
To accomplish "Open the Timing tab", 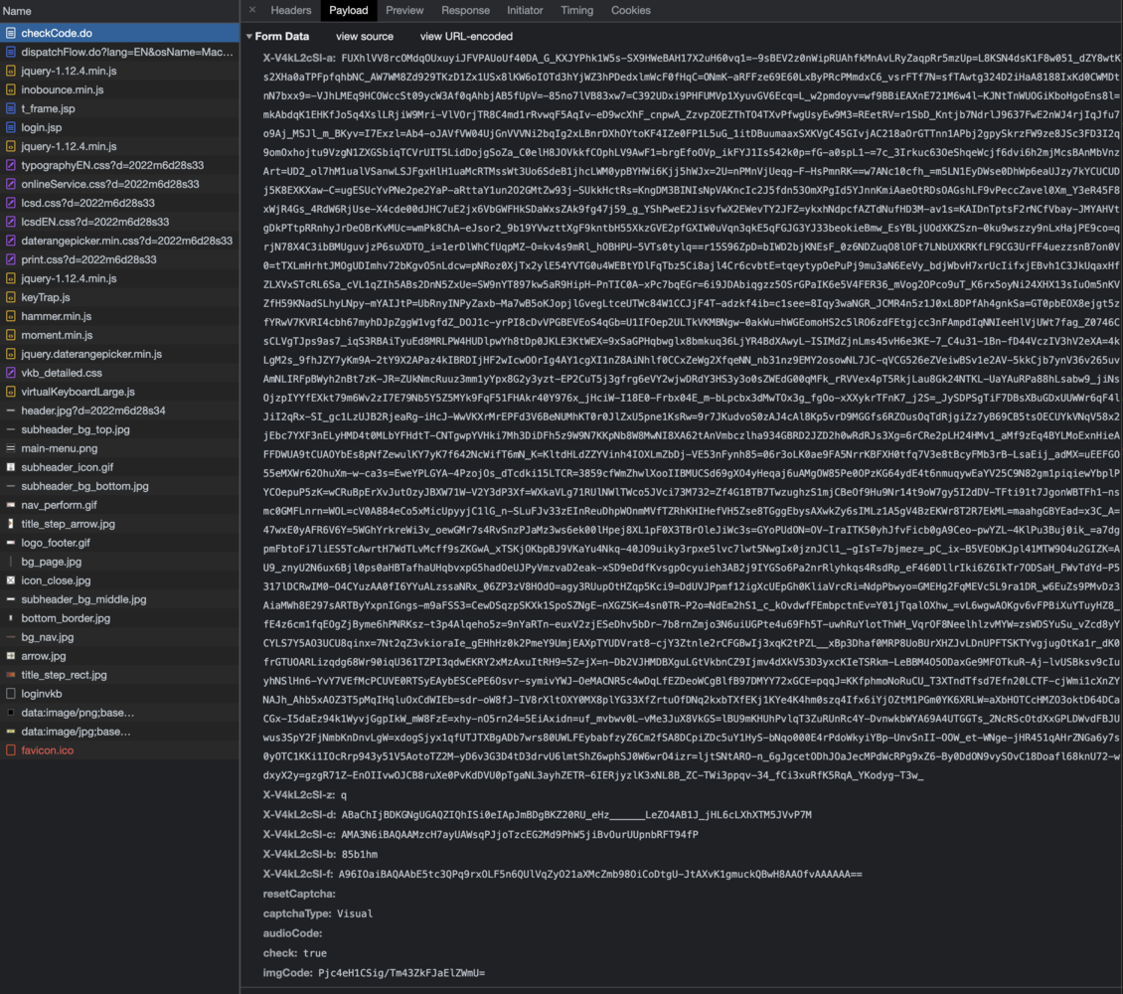I will [576, 11].
